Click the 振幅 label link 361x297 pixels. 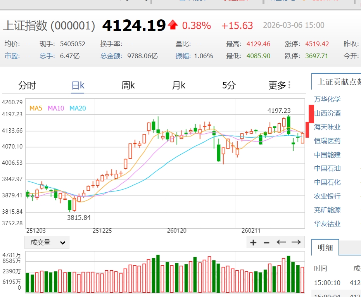point(183,56)
